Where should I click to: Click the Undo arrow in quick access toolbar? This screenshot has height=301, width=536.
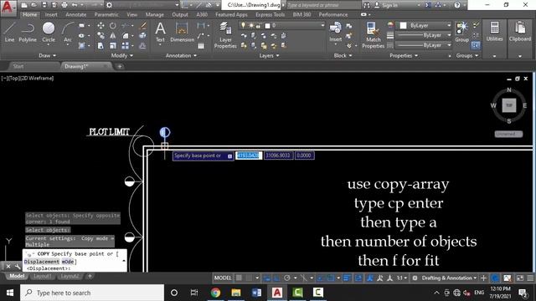pos(75,5)
